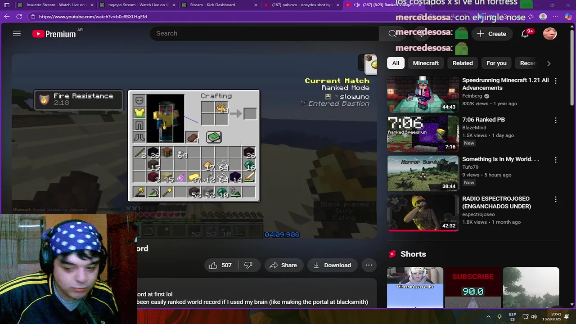Go to YouTube Premium home logo
The height and width of the screenshot is (324, 576).
click(54, 34)
